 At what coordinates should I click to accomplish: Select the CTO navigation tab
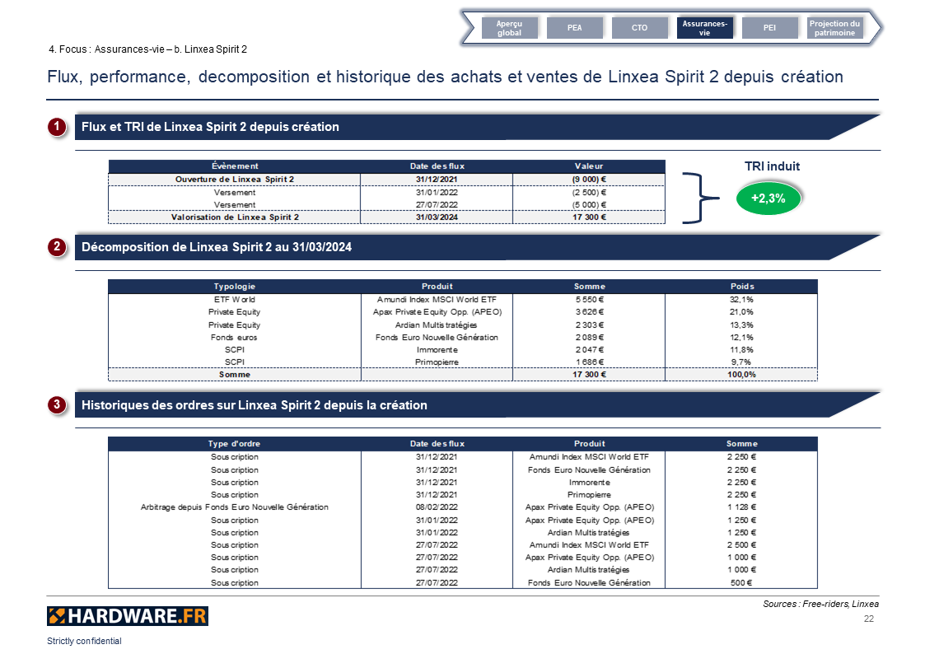click(639, 28)
